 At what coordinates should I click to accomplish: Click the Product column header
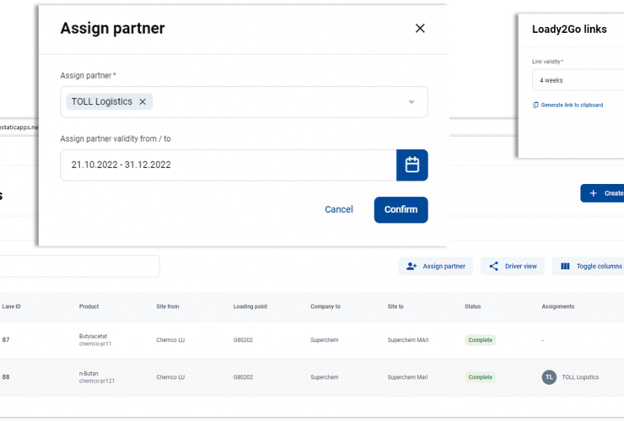tap(89, 306)
